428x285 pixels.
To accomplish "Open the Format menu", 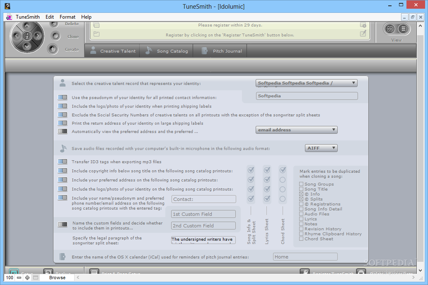I will point(68,17).
